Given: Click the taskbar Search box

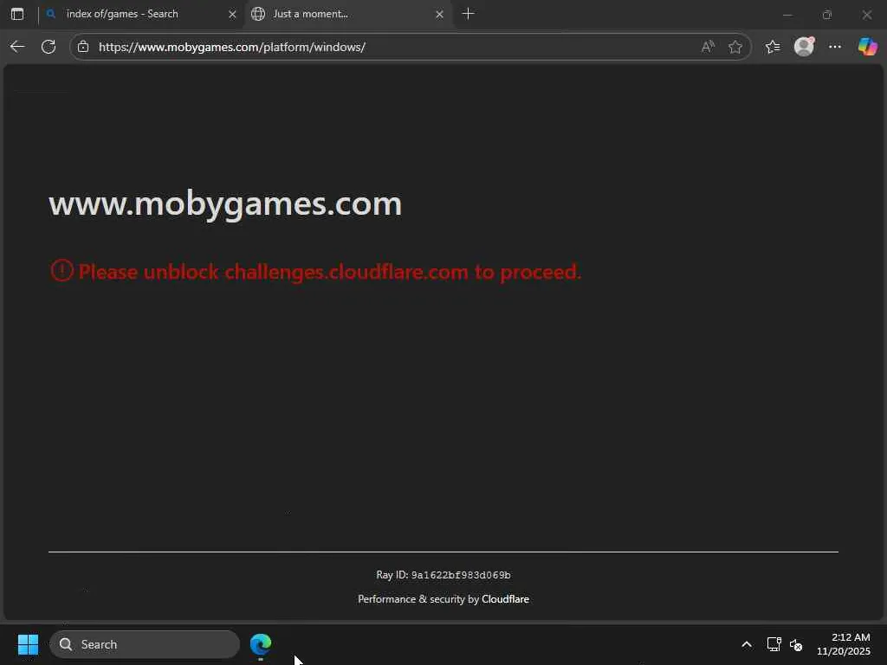Looking at the screenshot, I should tap(145, 644).
